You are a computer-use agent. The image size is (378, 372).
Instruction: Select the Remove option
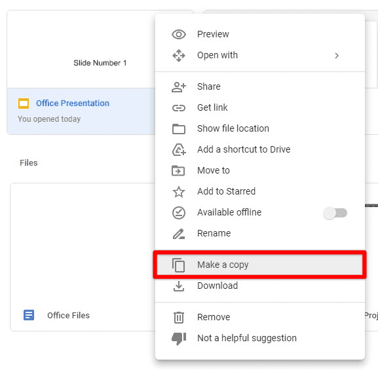(260, 317)
